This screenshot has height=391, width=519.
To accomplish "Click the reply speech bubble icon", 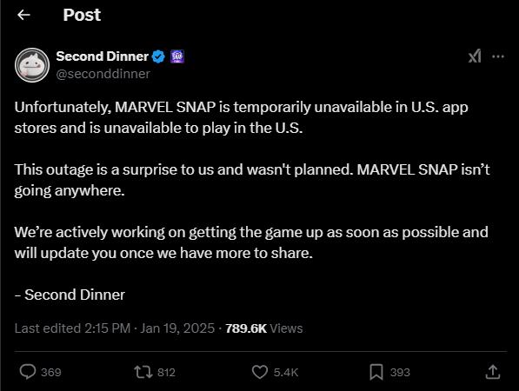I will [x=28, y=372].
